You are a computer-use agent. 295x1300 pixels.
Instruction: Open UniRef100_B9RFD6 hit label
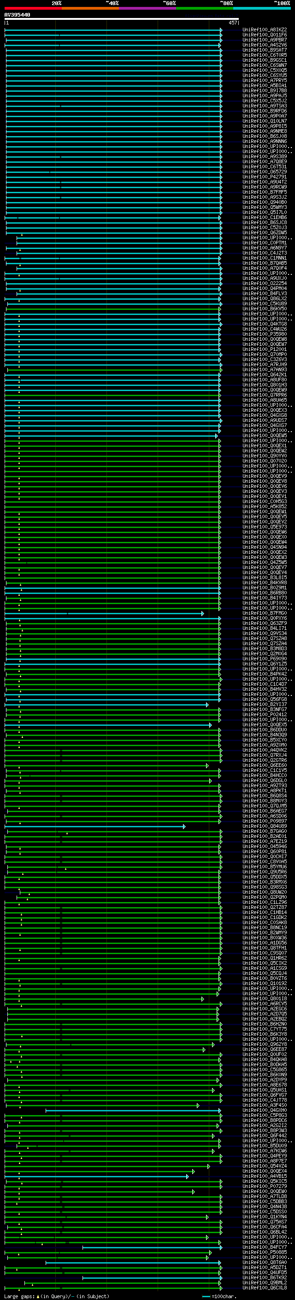click(x=265, y=111)
